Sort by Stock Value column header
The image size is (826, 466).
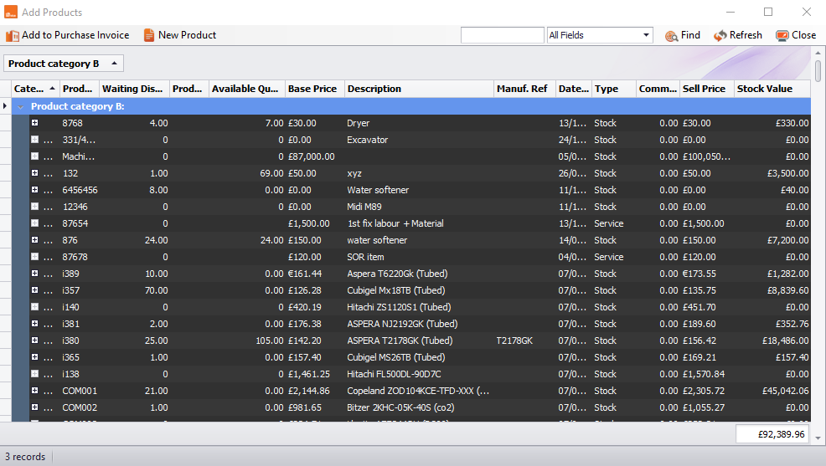[x=772, y=89]
